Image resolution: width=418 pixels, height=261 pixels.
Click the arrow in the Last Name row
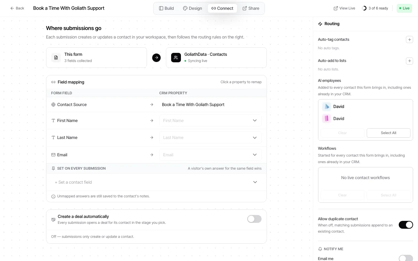click(152, 138)
